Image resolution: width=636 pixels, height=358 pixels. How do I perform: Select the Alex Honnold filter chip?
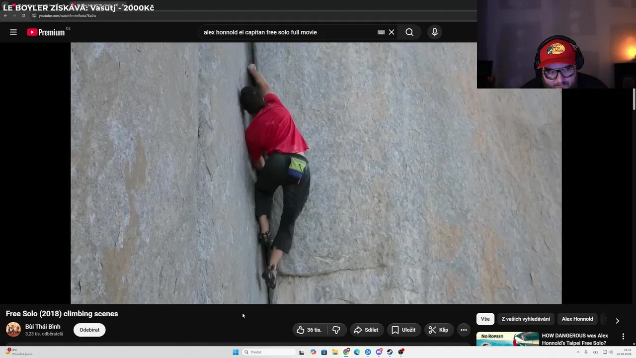pos(577,319)
